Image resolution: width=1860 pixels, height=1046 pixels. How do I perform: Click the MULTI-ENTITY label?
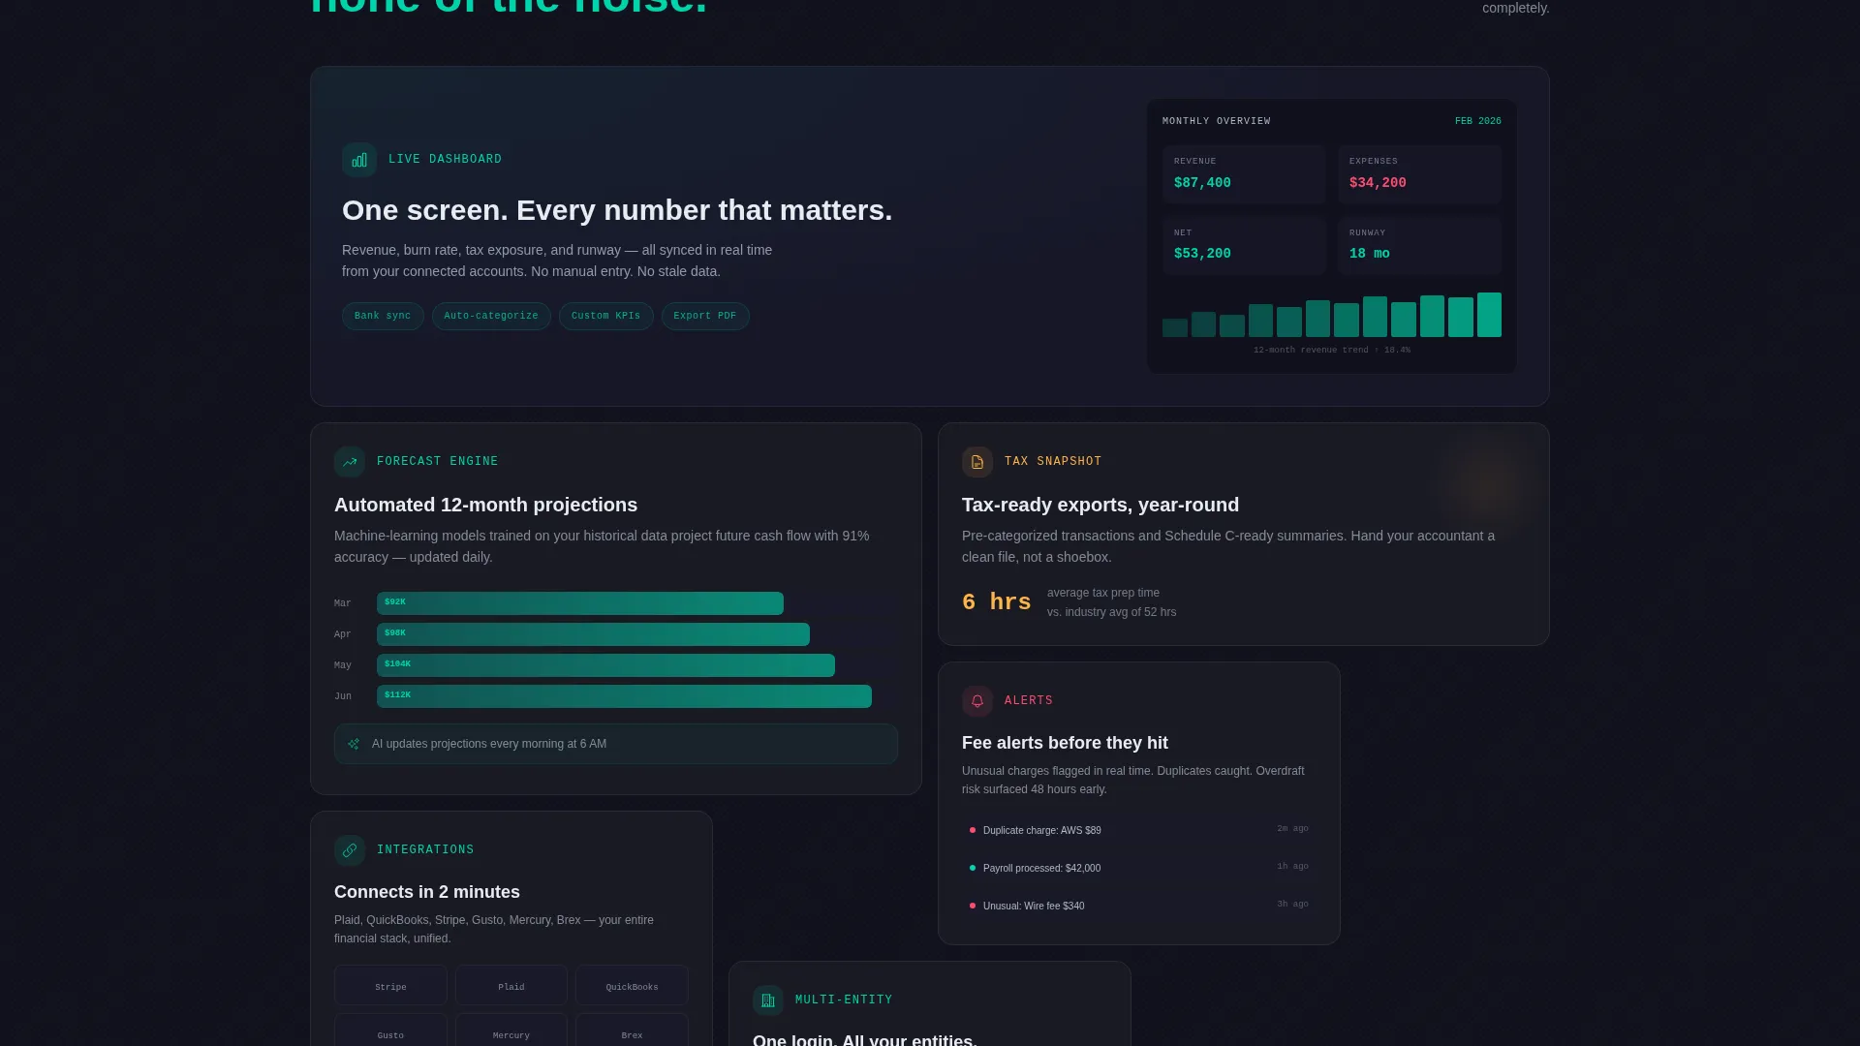(844, 1000)
